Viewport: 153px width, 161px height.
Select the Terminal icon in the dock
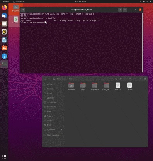click(4, 64)
